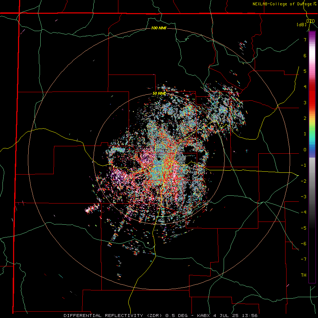The image size is (318, 318).
Task: Click the [dB] units label
Action: [x=302, y=25]
